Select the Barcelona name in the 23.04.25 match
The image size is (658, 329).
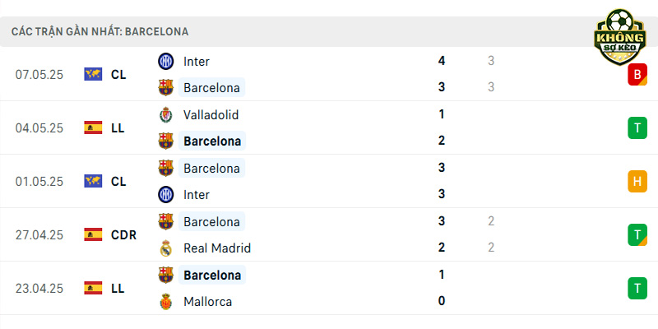212,275
